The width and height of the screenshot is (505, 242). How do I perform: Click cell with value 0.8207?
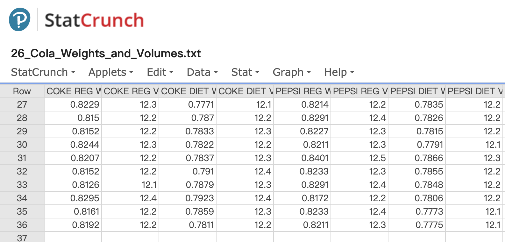tap(73, 158)
